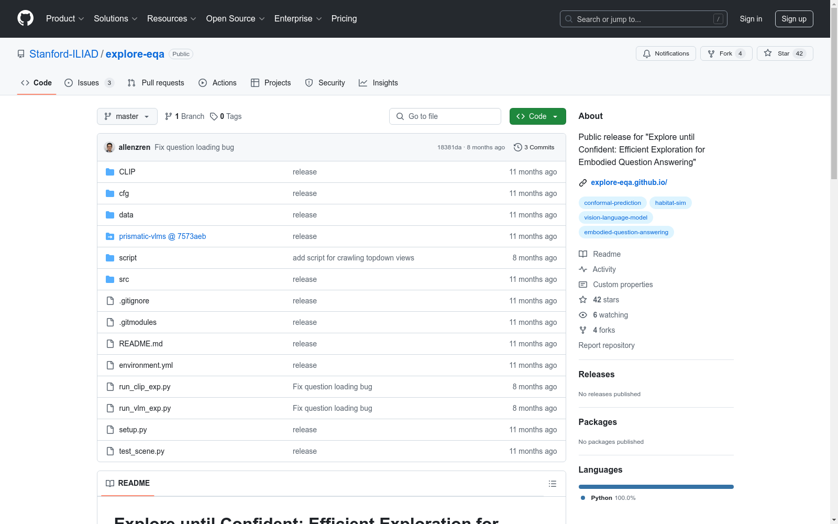Click allenzren's avatar image
This screenshot has width=838, height=524.
(x=109, y=147)
